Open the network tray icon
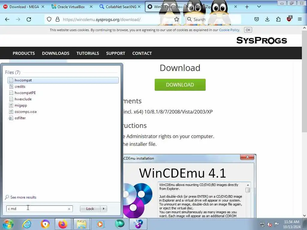307x230 pixels. click(x=262, y=224)
